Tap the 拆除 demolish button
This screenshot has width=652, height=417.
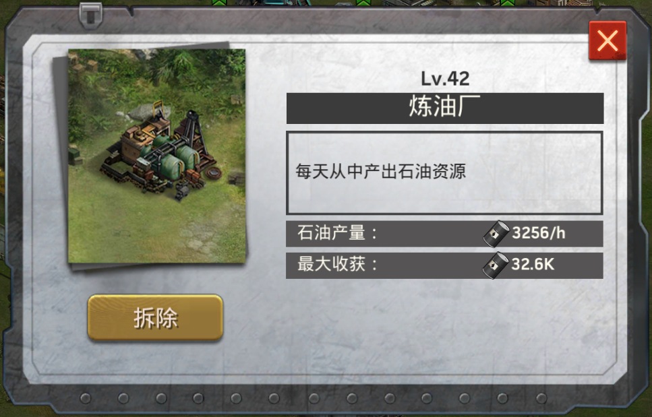point(155,318)
